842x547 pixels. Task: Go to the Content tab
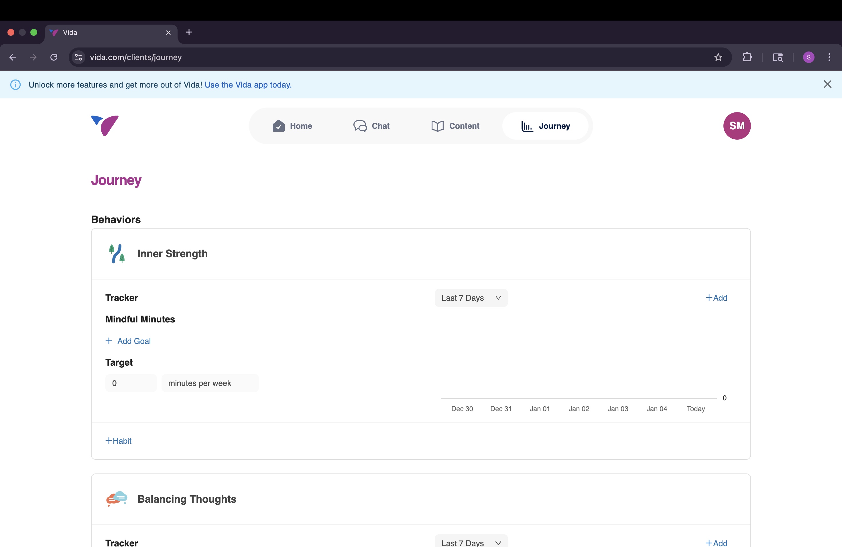455,126
